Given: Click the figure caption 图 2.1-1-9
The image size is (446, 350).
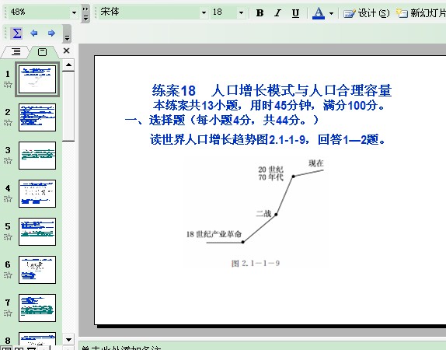Looking at the screenshot, I should 256,264.
